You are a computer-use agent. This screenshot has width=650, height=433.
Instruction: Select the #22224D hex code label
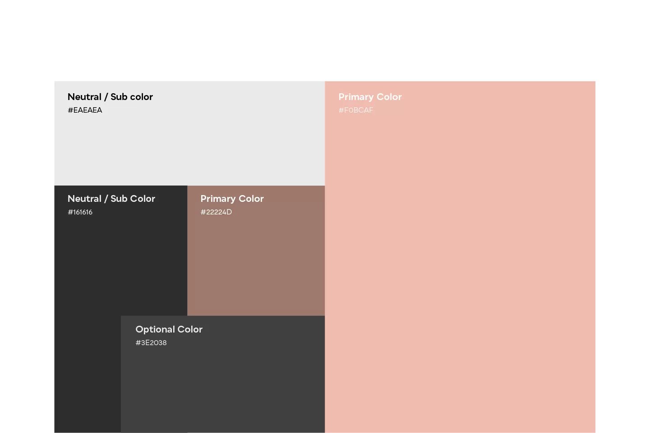[216, 212]
